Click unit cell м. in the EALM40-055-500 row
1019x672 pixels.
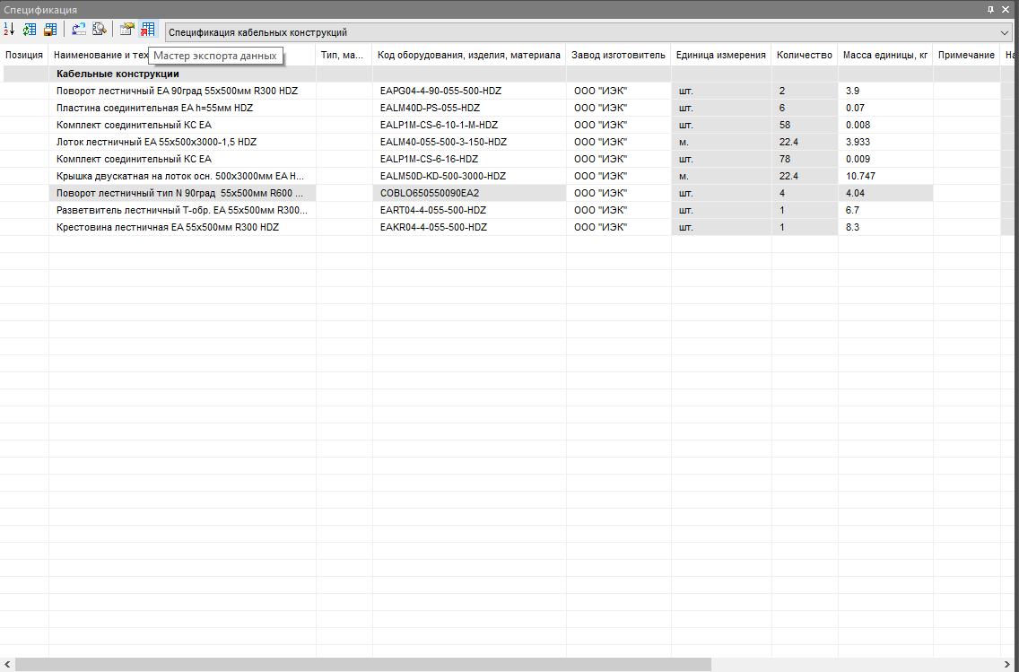pyautogui.click(x=721, y=142)
